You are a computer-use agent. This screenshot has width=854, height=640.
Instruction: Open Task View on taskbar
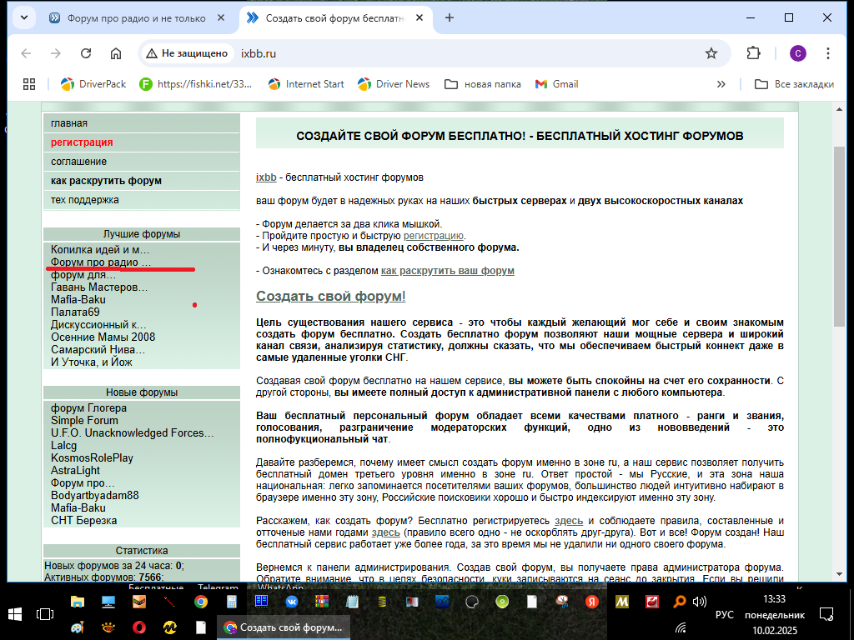(x=45, y=614)
